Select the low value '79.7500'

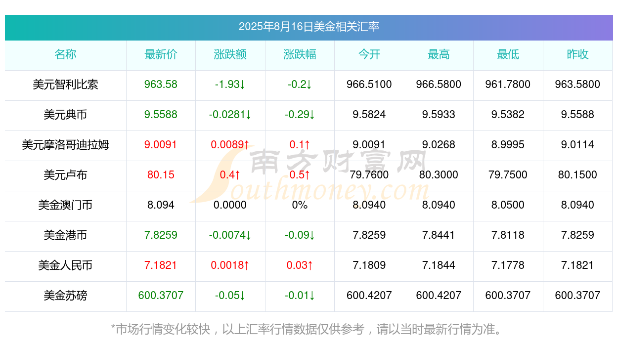point(508,175)
